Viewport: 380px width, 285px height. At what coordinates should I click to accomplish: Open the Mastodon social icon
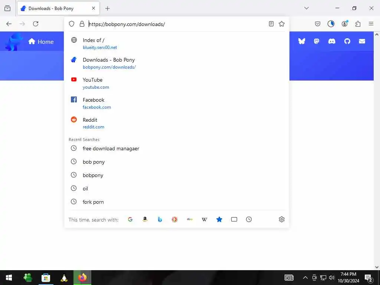click(317, 41)
